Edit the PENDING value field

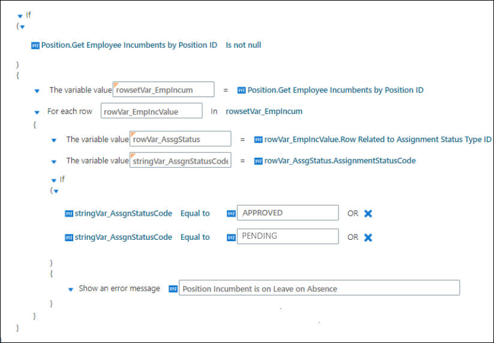pos(288,236)
